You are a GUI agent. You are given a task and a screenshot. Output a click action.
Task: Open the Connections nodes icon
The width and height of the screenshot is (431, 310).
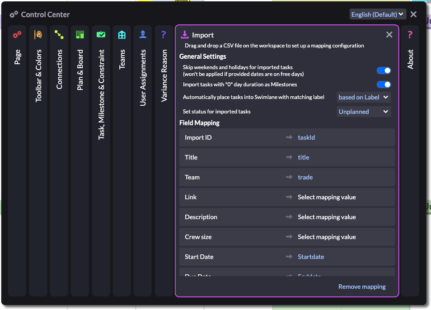pyautogui.click(x=59, y=35)
